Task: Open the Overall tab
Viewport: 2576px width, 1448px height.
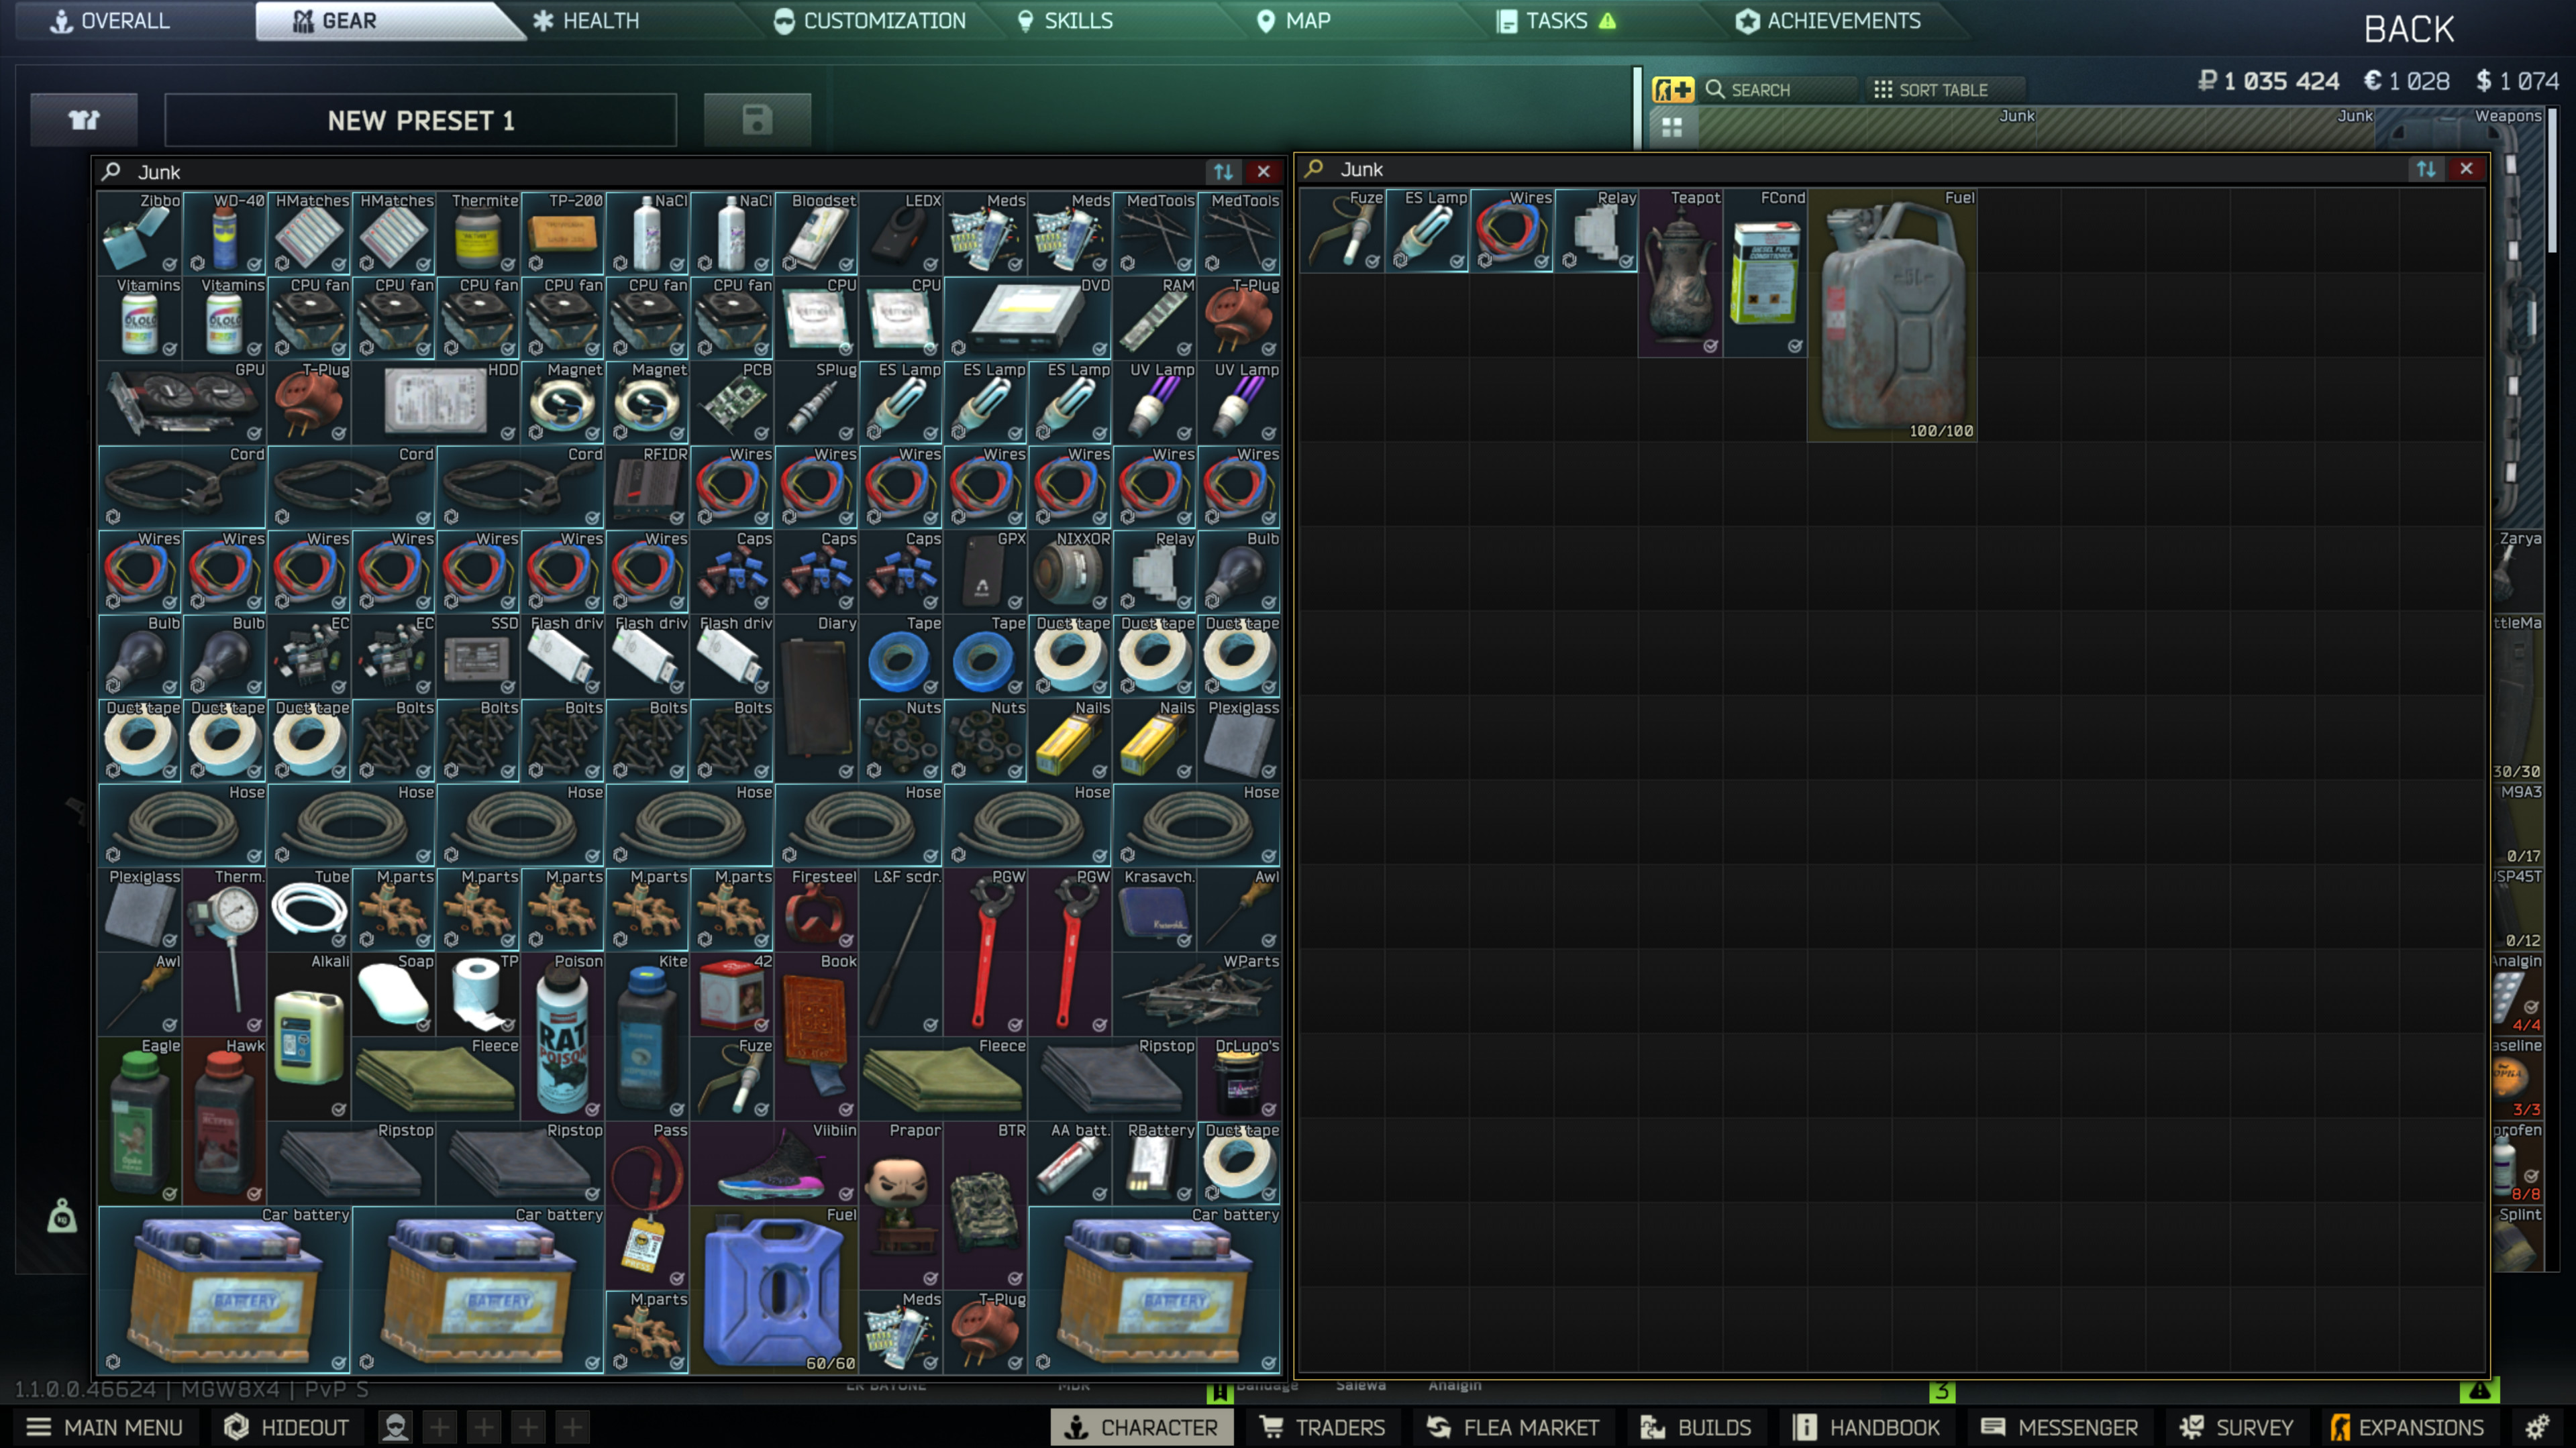Action: click(111, 21)
